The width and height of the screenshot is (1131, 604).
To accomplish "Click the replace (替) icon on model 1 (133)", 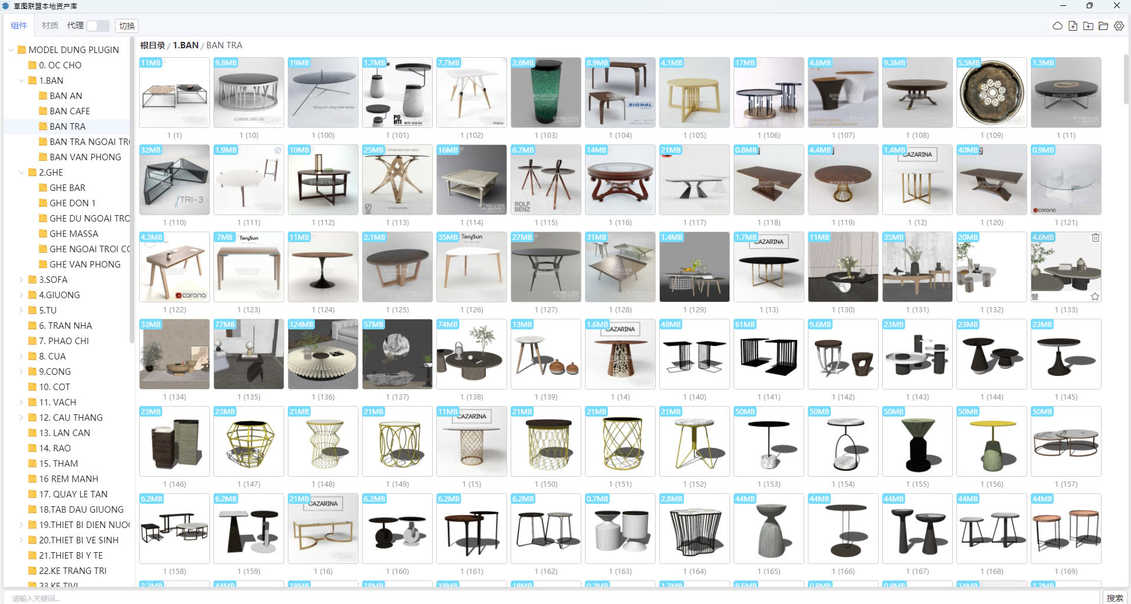I will point(1035,296).
